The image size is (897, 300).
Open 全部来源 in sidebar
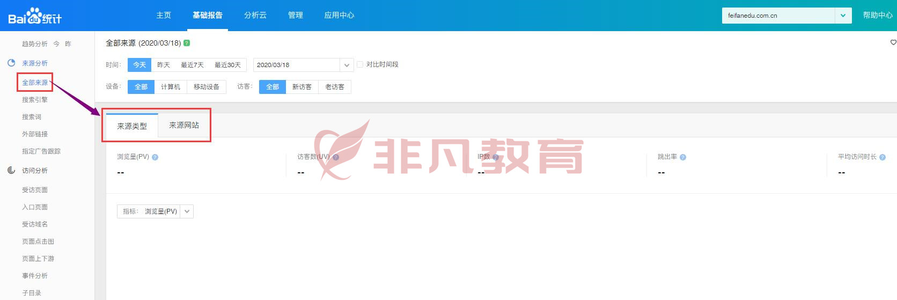click(x=35, y=83)
